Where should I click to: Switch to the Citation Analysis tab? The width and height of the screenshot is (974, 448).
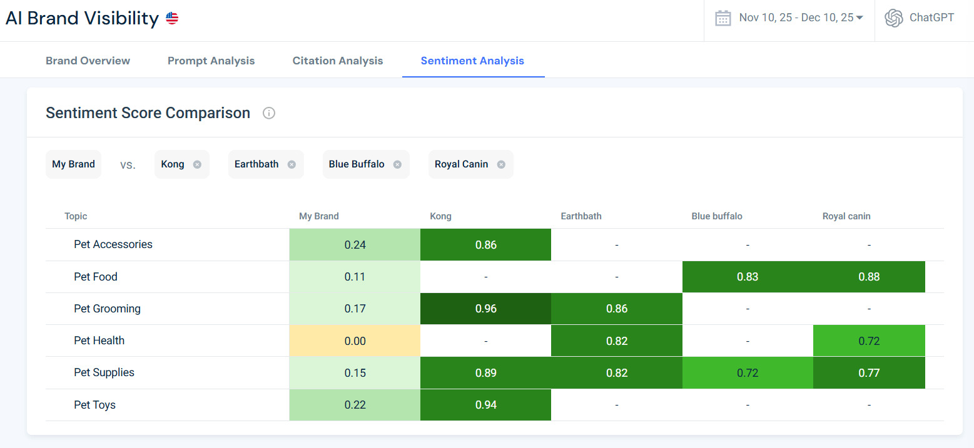click(338, 60)
